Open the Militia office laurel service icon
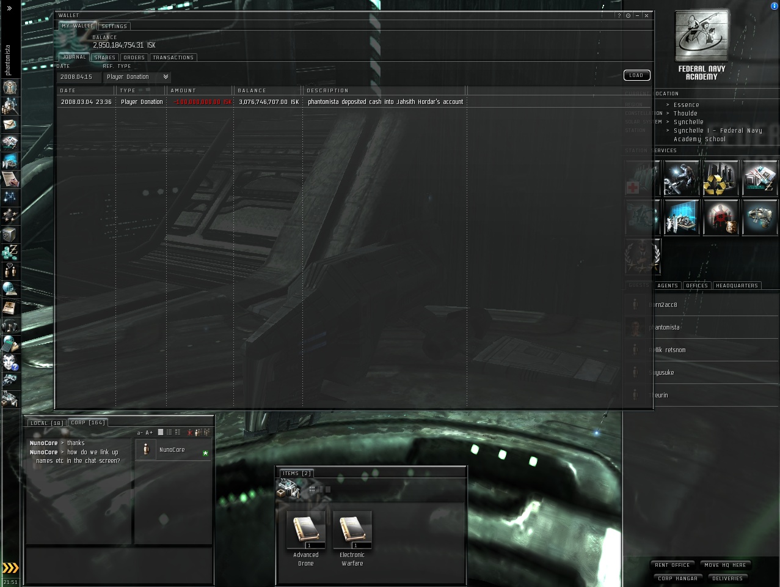 click(x=642, y=256)
